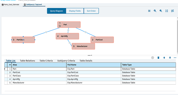Click the Manufacturer alias cell
178x95 pixels.
pyautogui.click(x=39, y=83)
